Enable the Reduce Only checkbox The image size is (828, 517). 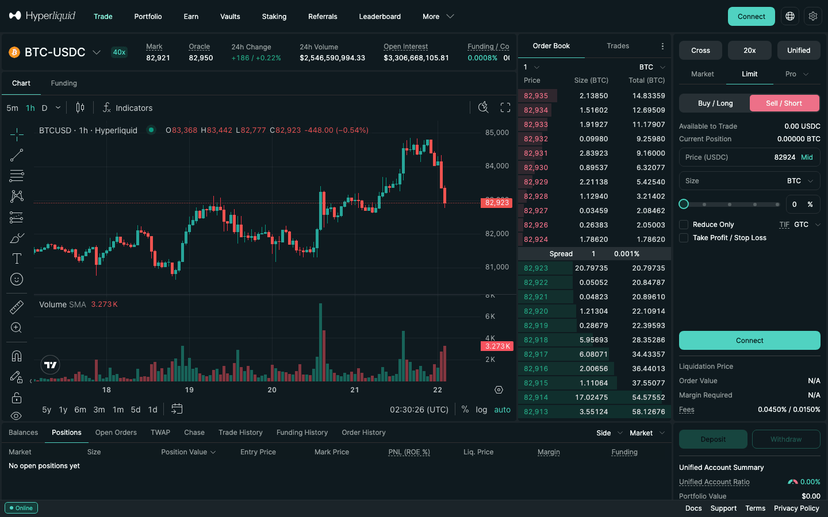(x=684, y=225)
